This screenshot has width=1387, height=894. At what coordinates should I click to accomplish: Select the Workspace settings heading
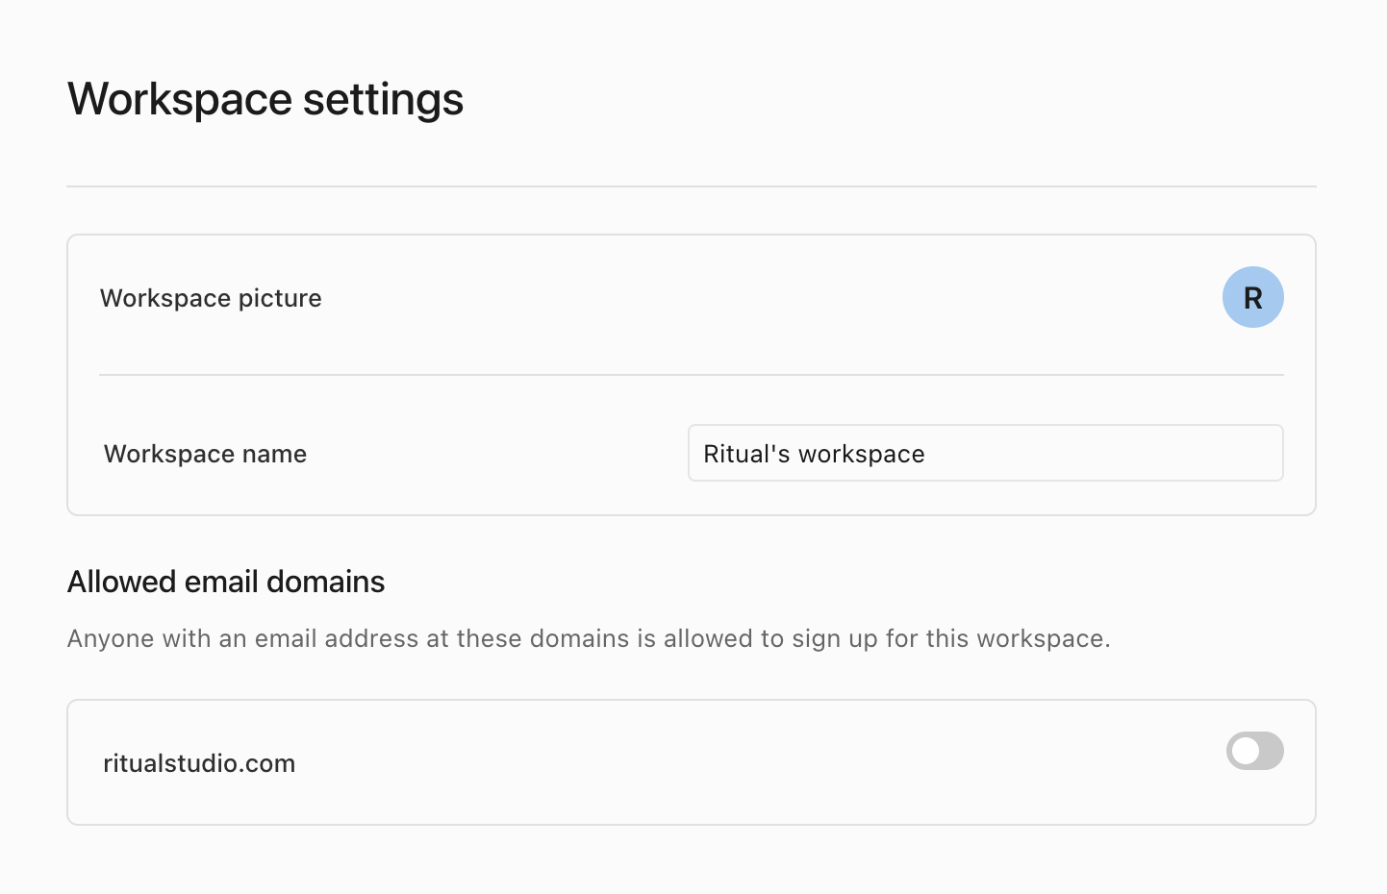[x=265, y=99]
